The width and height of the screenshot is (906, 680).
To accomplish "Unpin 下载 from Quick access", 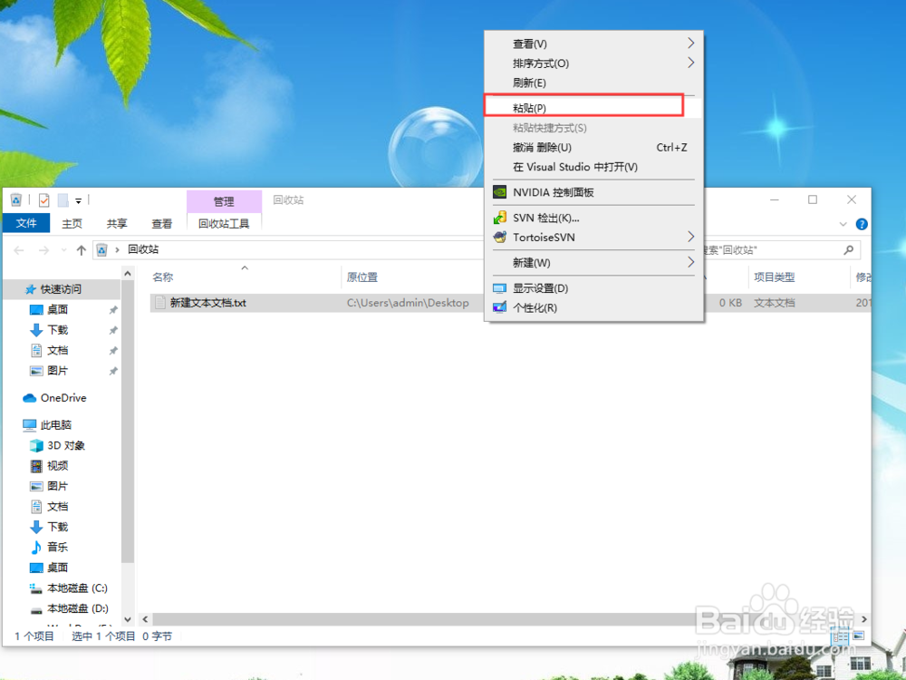I will point(114,329).
